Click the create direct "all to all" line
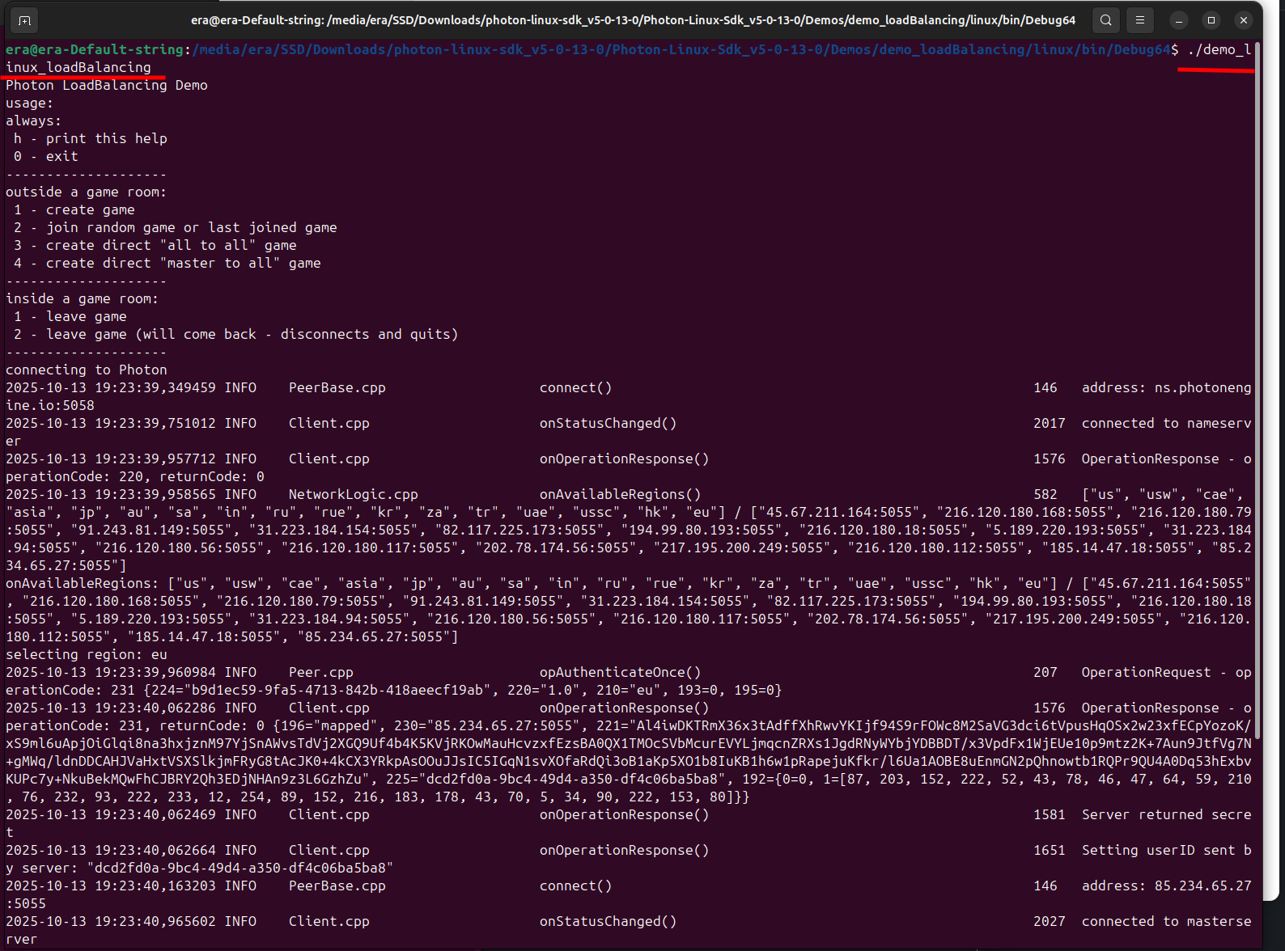Screen dimensions: 1285x951 (x=155, y=245)
